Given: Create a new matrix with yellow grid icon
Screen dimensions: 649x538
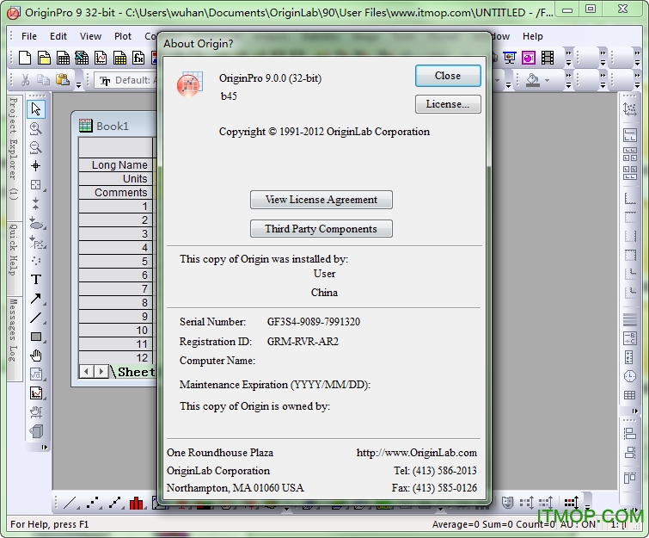Looking at the screenshot, I should [x=119, y=58].
